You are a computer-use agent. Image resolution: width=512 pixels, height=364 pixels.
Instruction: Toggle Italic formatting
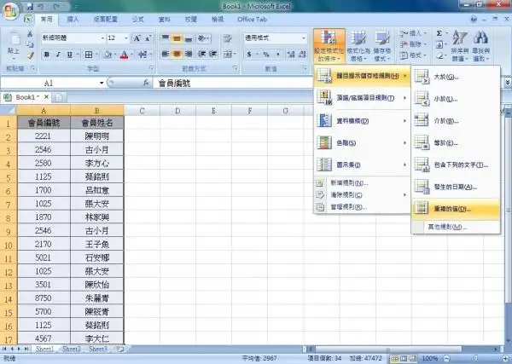(x=58, y=55)
